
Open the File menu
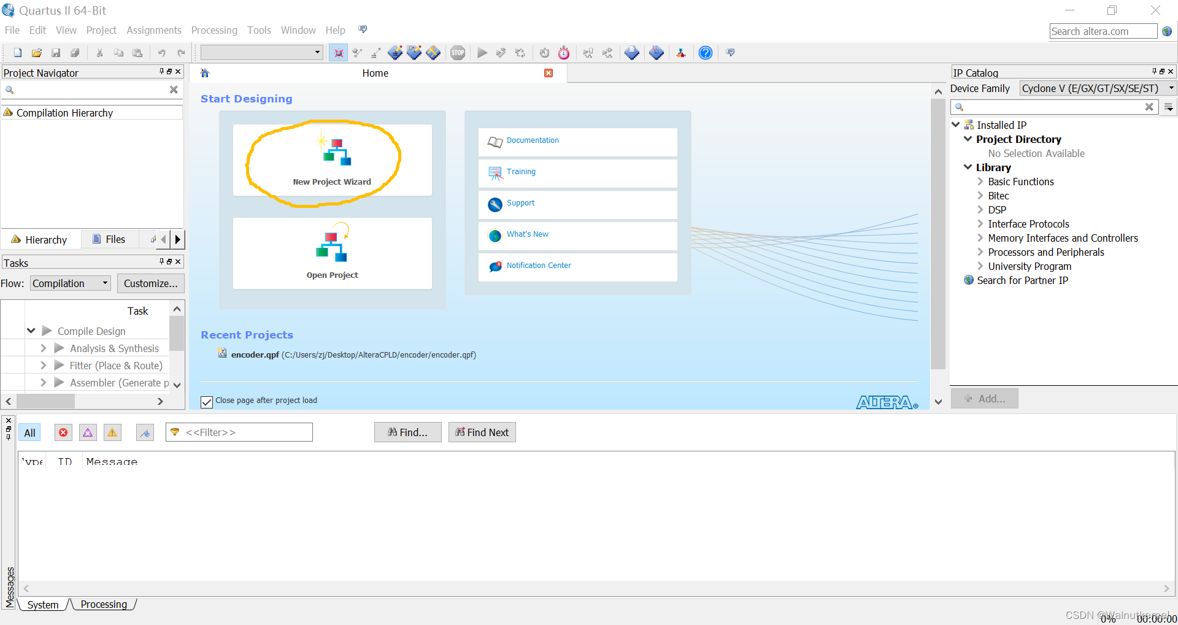point(12,30)
